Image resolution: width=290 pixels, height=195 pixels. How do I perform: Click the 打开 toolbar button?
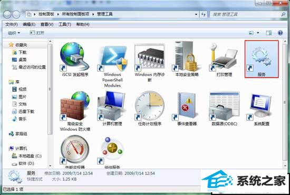click(37, 33)
